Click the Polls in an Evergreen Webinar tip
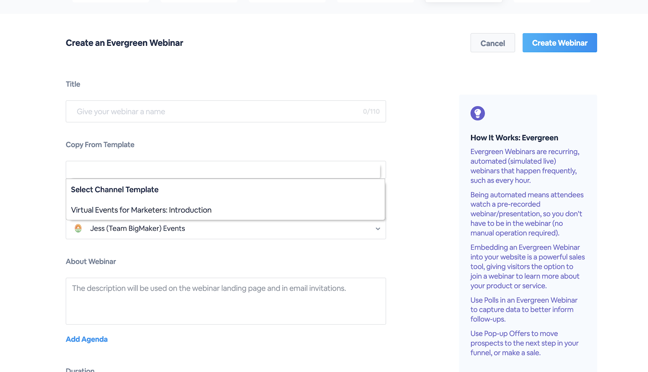The width and height of the screenshot is (648, 372). [x=524, y=310]
